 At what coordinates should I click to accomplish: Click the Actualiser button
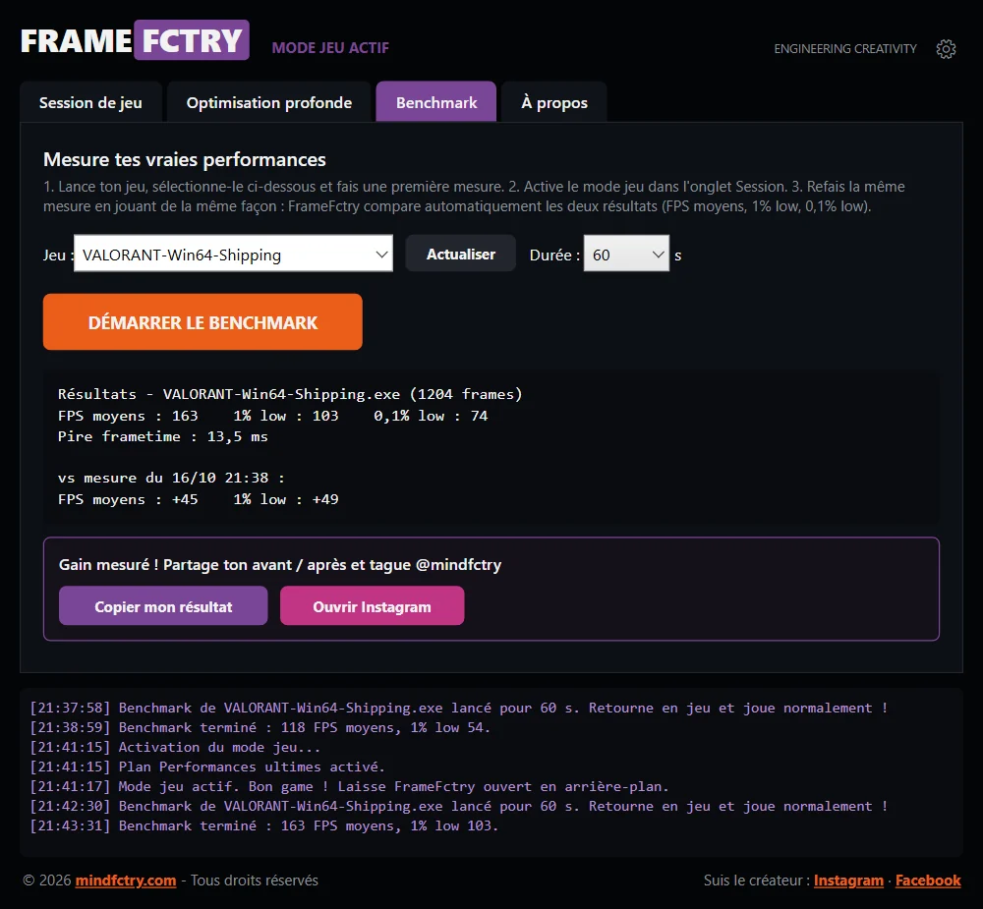461,254
